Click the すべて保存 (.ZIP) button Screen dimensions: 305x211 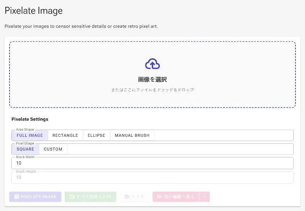click(x=90, y=197)
